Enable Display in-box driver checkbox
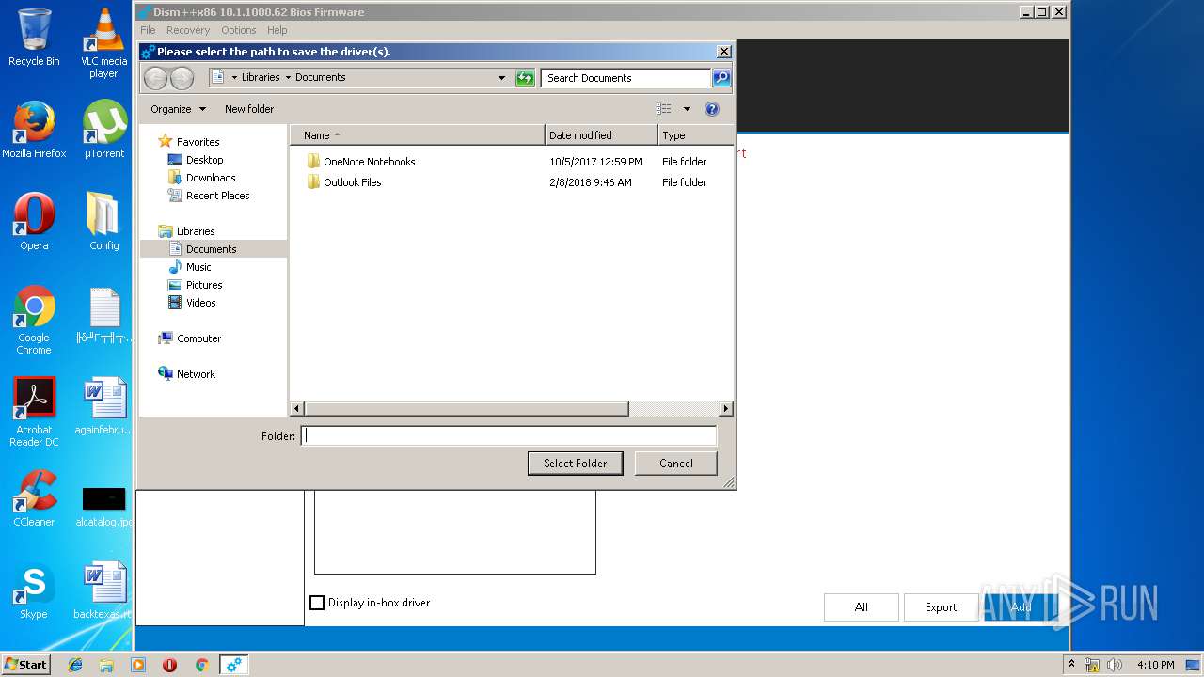The width and height of the screenshot is (1204, 677). coord(317,603)
